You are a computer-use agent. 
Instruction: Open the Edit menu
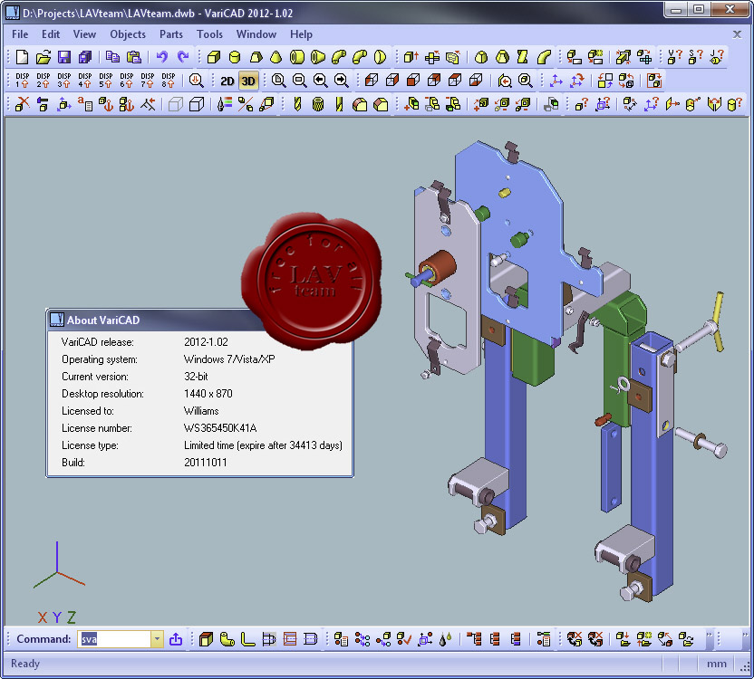point(51,34)
